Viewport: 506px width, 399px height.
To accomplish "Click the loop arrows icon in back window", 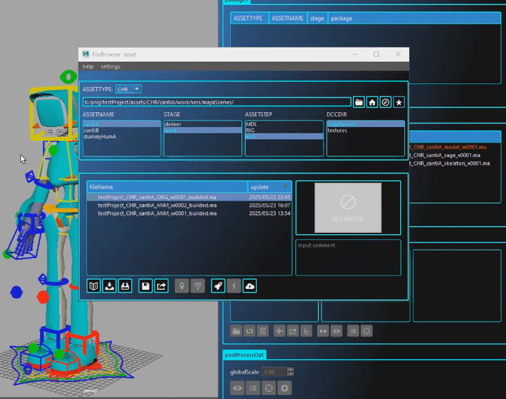I will [249, 331].
